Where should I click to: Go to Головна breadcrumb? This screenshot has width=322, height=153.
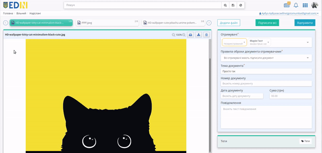[x=8, y=13]
